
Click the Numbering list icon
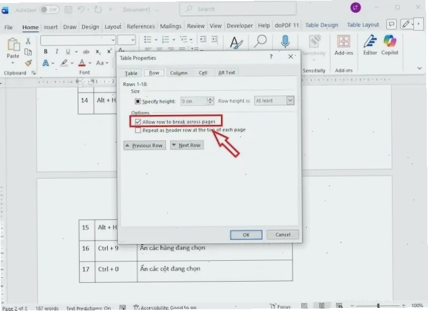(x=165, y=40)
